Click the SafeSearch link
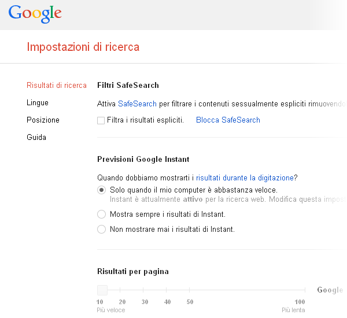347x318 pixels. click(137, 103)
